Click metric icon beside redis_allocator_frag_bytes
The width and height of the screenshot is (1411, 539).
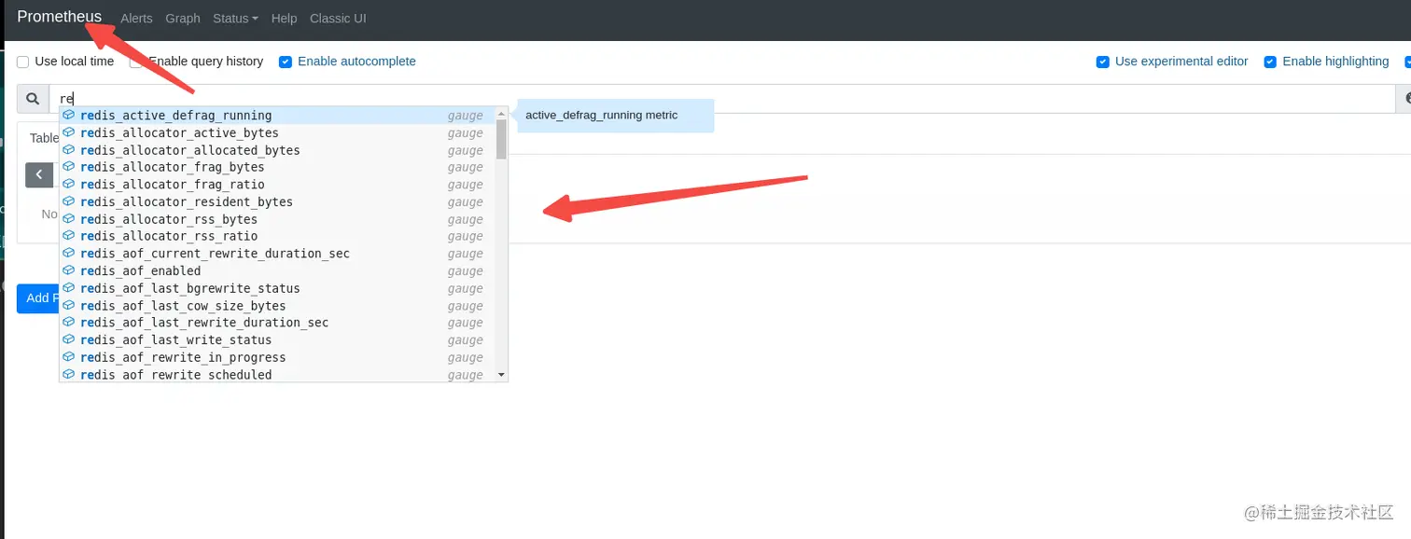click(x=69, y=167)
